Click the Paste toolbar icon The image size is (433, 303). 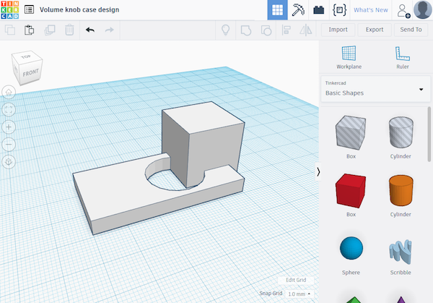pos(29,30)
